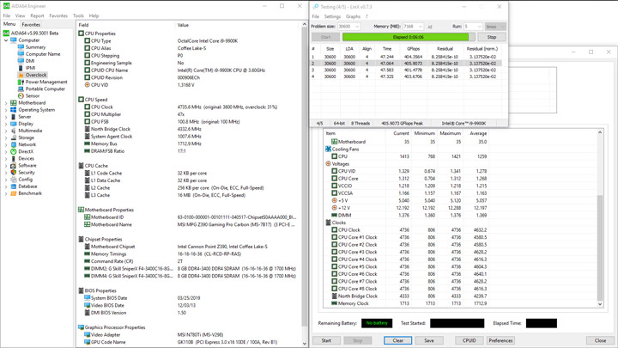Expand the Motherboard tree node
Image resolution: width=618 pixels, height=348 pixels.
point(6,103)
